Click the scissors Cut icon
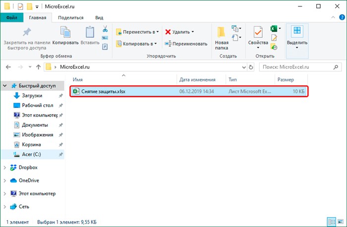This screenshot has height=227, width=347. (105, 29)
